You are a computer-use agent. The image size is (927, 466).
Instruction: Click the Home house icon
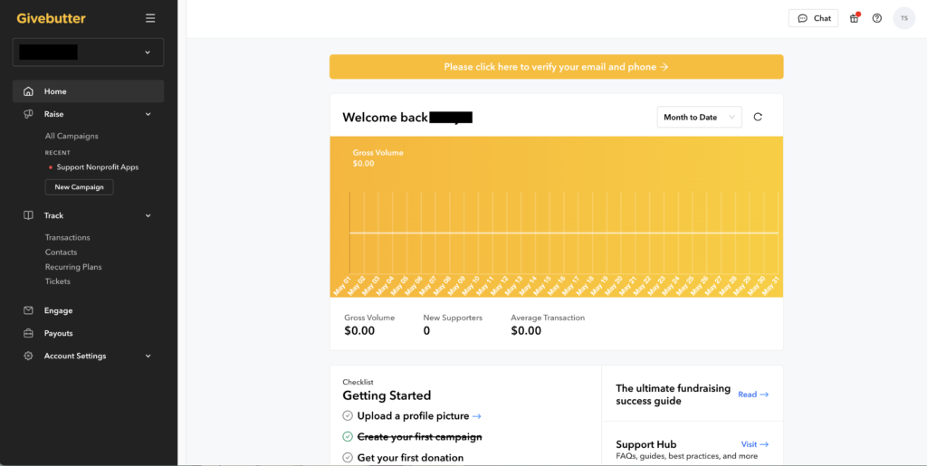pos(28,91)
